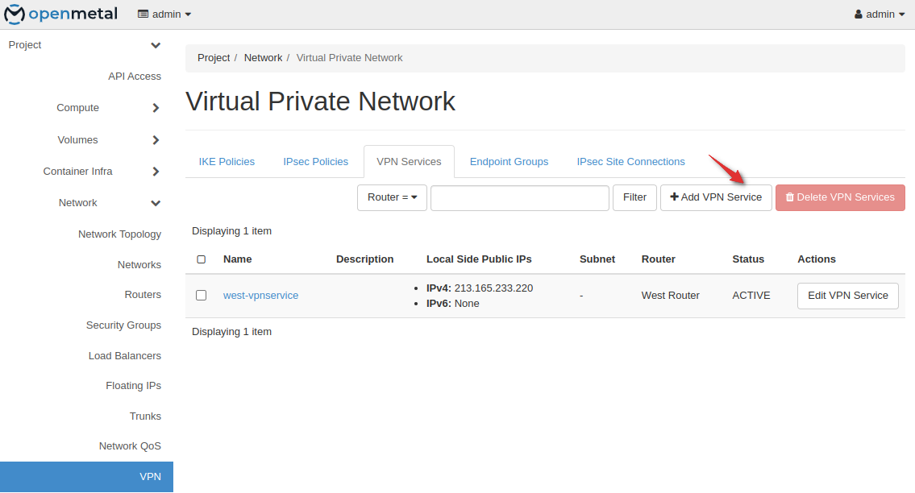
Task: Click the OpenMetal logo
Action: 60,14
